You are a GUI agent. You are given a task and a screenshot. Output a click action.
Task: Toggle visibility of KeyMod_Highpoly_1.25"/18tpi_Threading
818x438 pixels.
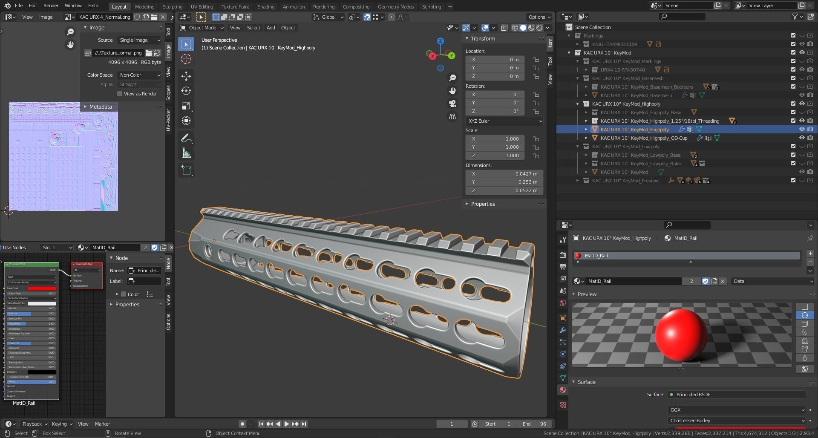[801, 121]
